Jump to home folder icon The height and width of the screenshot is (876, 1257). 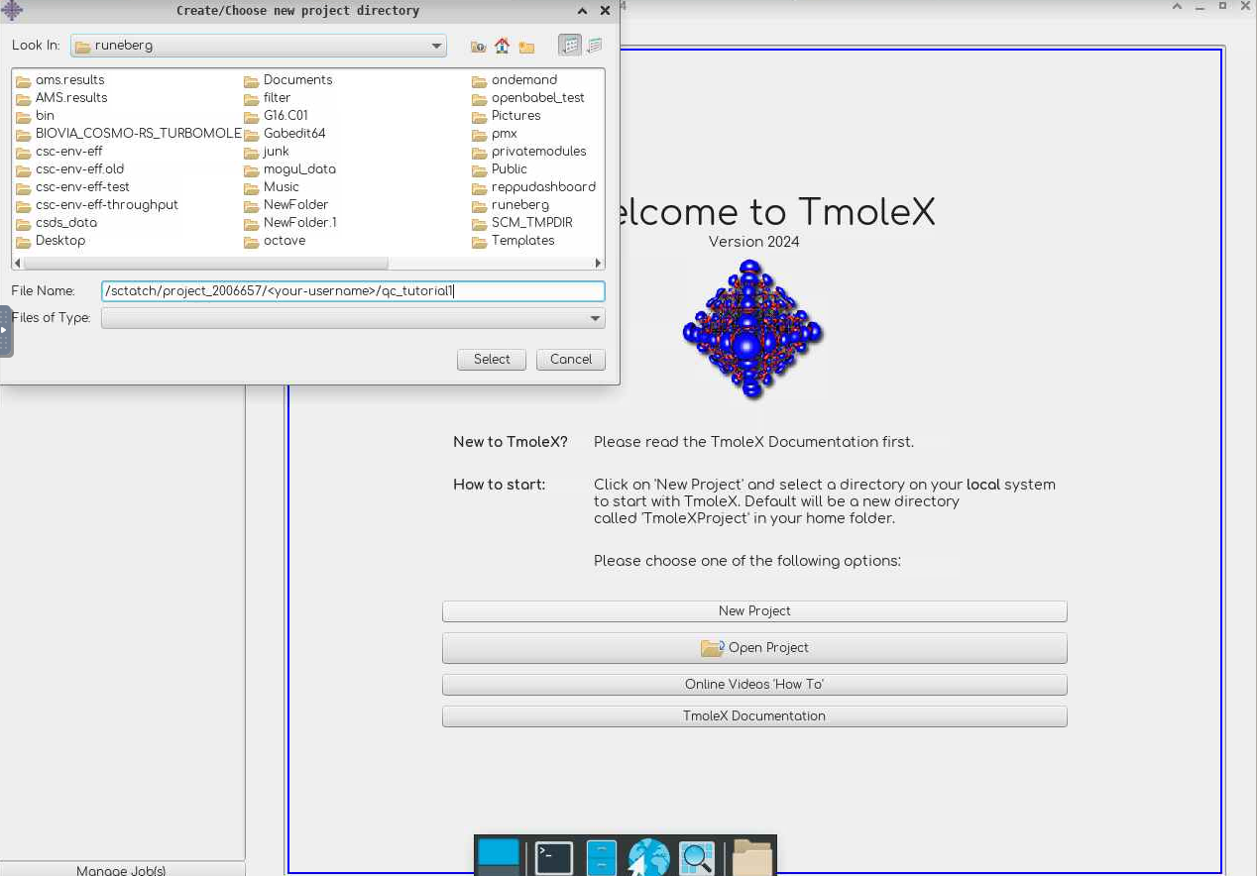coord(502,46)
